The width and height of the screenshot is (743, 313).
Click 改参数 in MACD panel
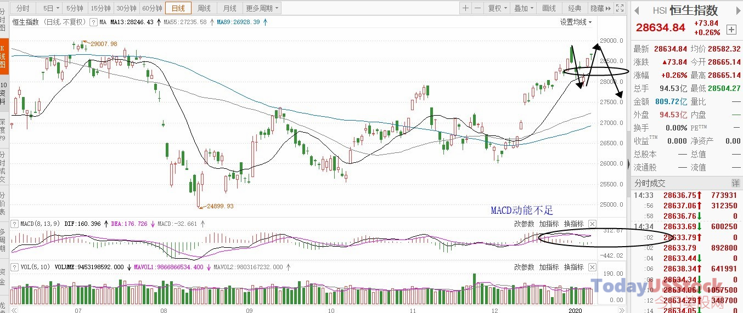click(524, 224)
